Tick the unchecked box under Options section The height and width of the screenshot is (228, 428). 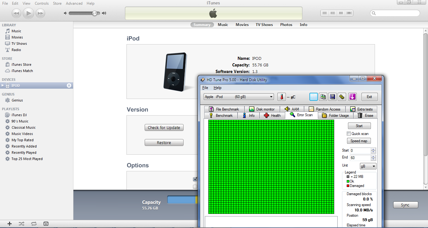pyautogui.click(x=195, y=187)
